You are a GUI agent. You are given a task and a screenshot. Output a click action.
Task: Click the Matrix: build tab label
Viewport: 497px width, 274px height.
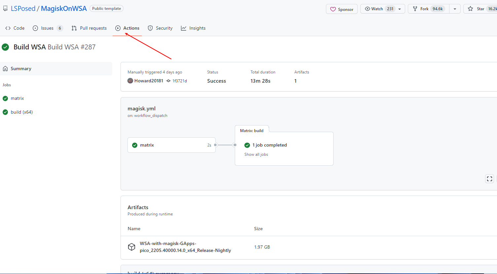click(x=252, y=131)
